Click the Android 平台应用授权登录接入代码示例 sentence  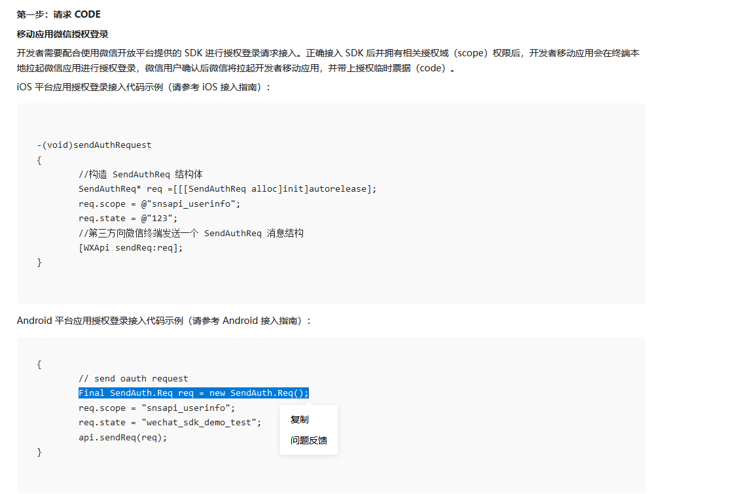pyautogui.click(x=164, y=321)
